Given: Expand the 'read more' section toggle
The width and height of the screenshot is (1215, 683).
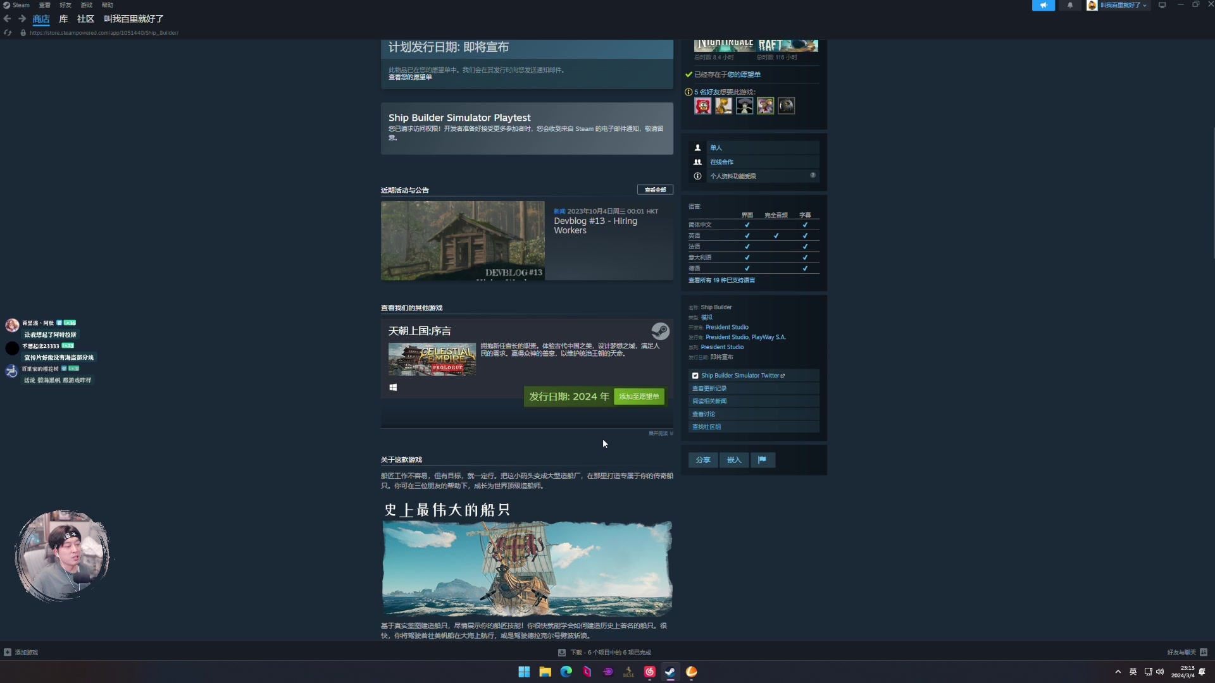Looking at the screenshot, I should click(661, 434).
